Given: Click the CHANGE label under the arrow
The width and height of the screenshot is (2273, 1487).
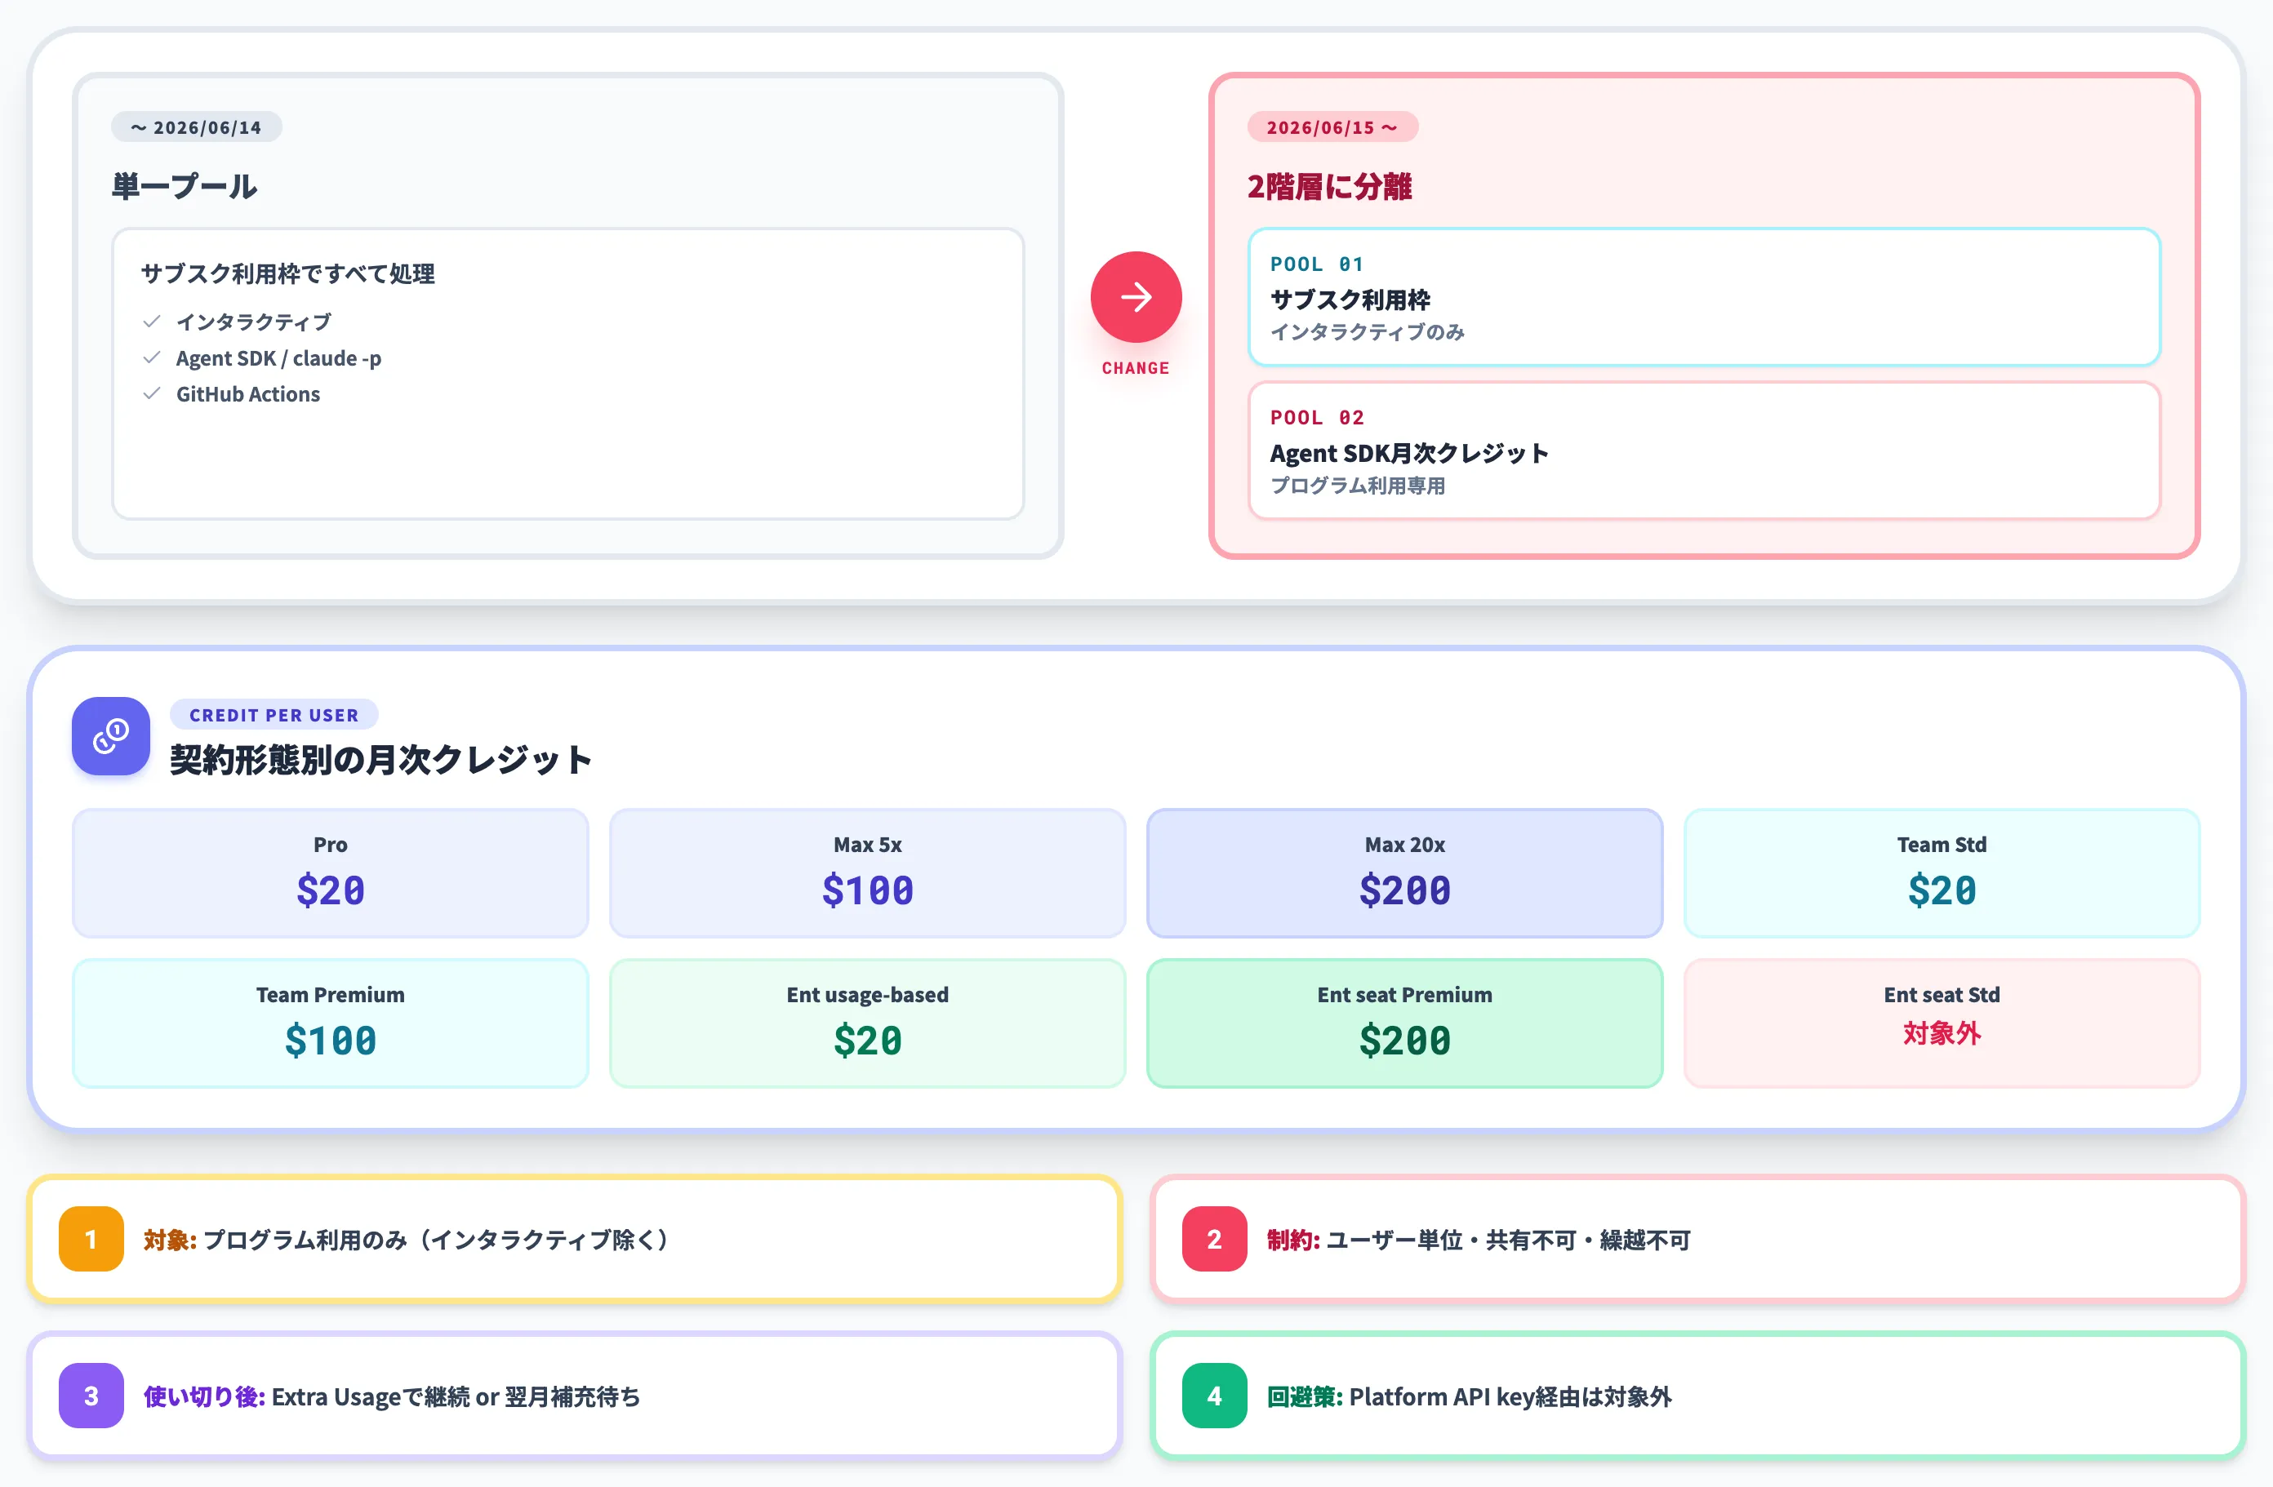Looking at the screenshot, I should point(1136,368).
